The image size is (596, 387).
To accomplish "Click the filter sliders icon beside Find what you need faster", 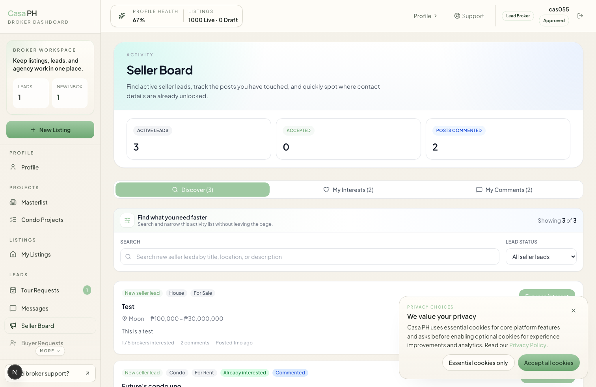I will (x=127, y=220).
